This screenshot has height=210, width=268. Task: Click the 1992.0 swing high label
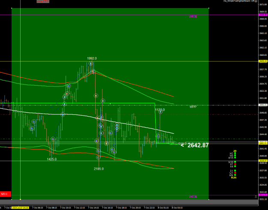tap(92, 58)
